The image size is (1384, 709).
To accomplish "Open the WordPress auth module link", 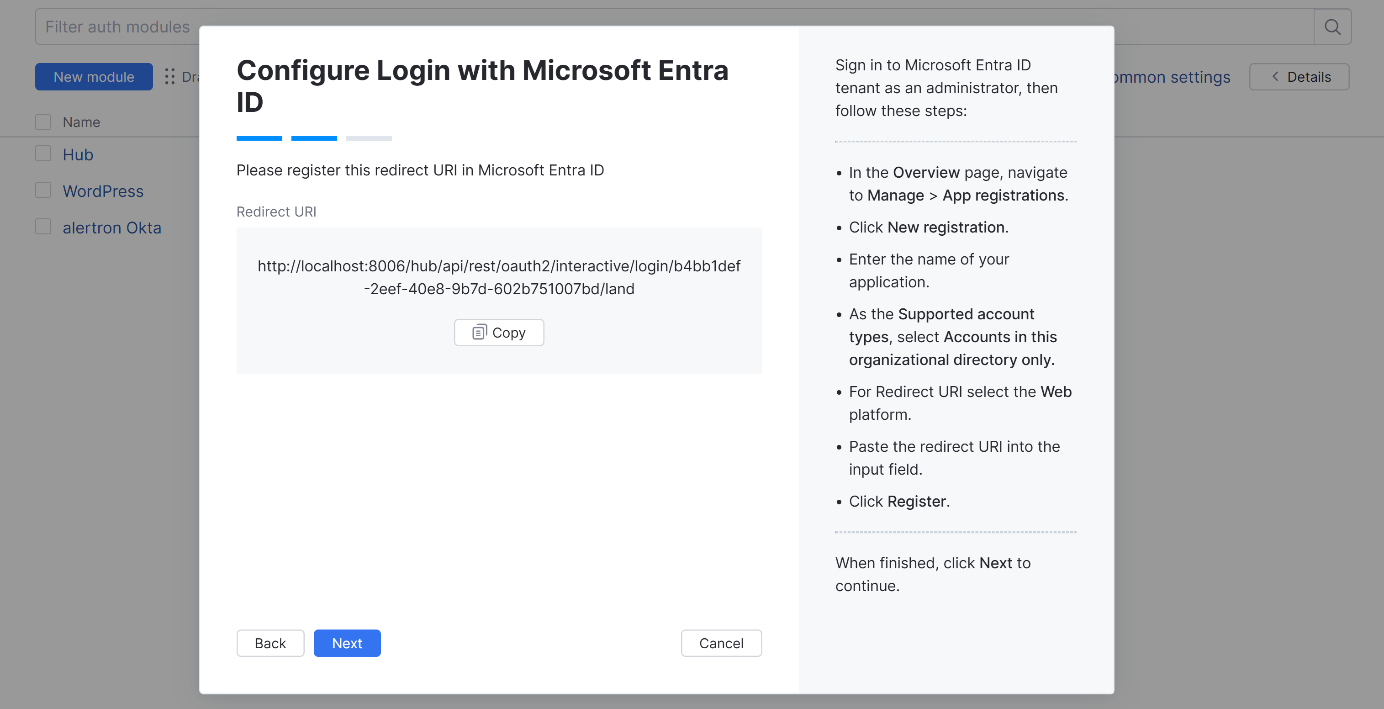I will (x=103, y=191).
